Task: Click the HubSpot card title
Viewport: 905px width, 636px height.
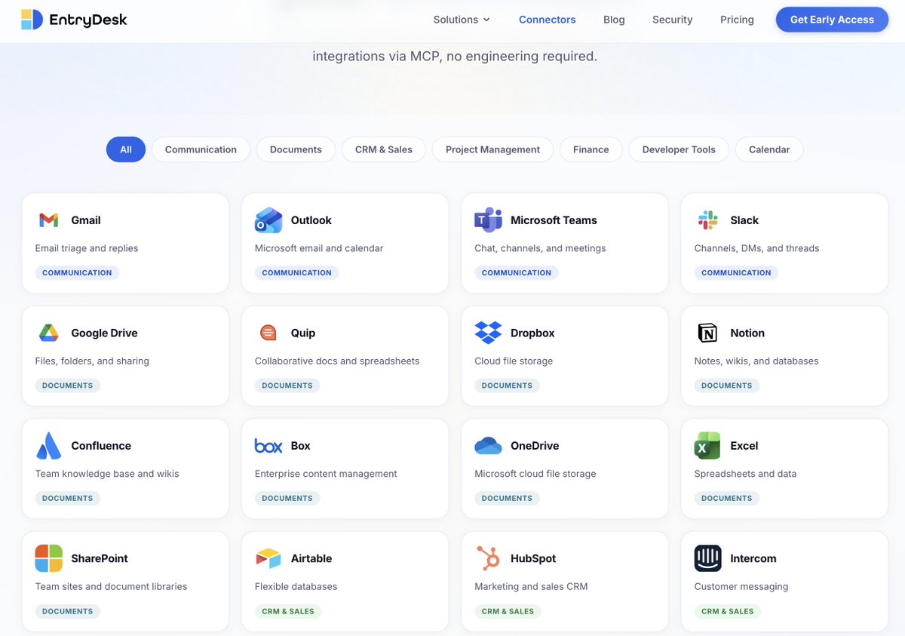Action: 533,558
